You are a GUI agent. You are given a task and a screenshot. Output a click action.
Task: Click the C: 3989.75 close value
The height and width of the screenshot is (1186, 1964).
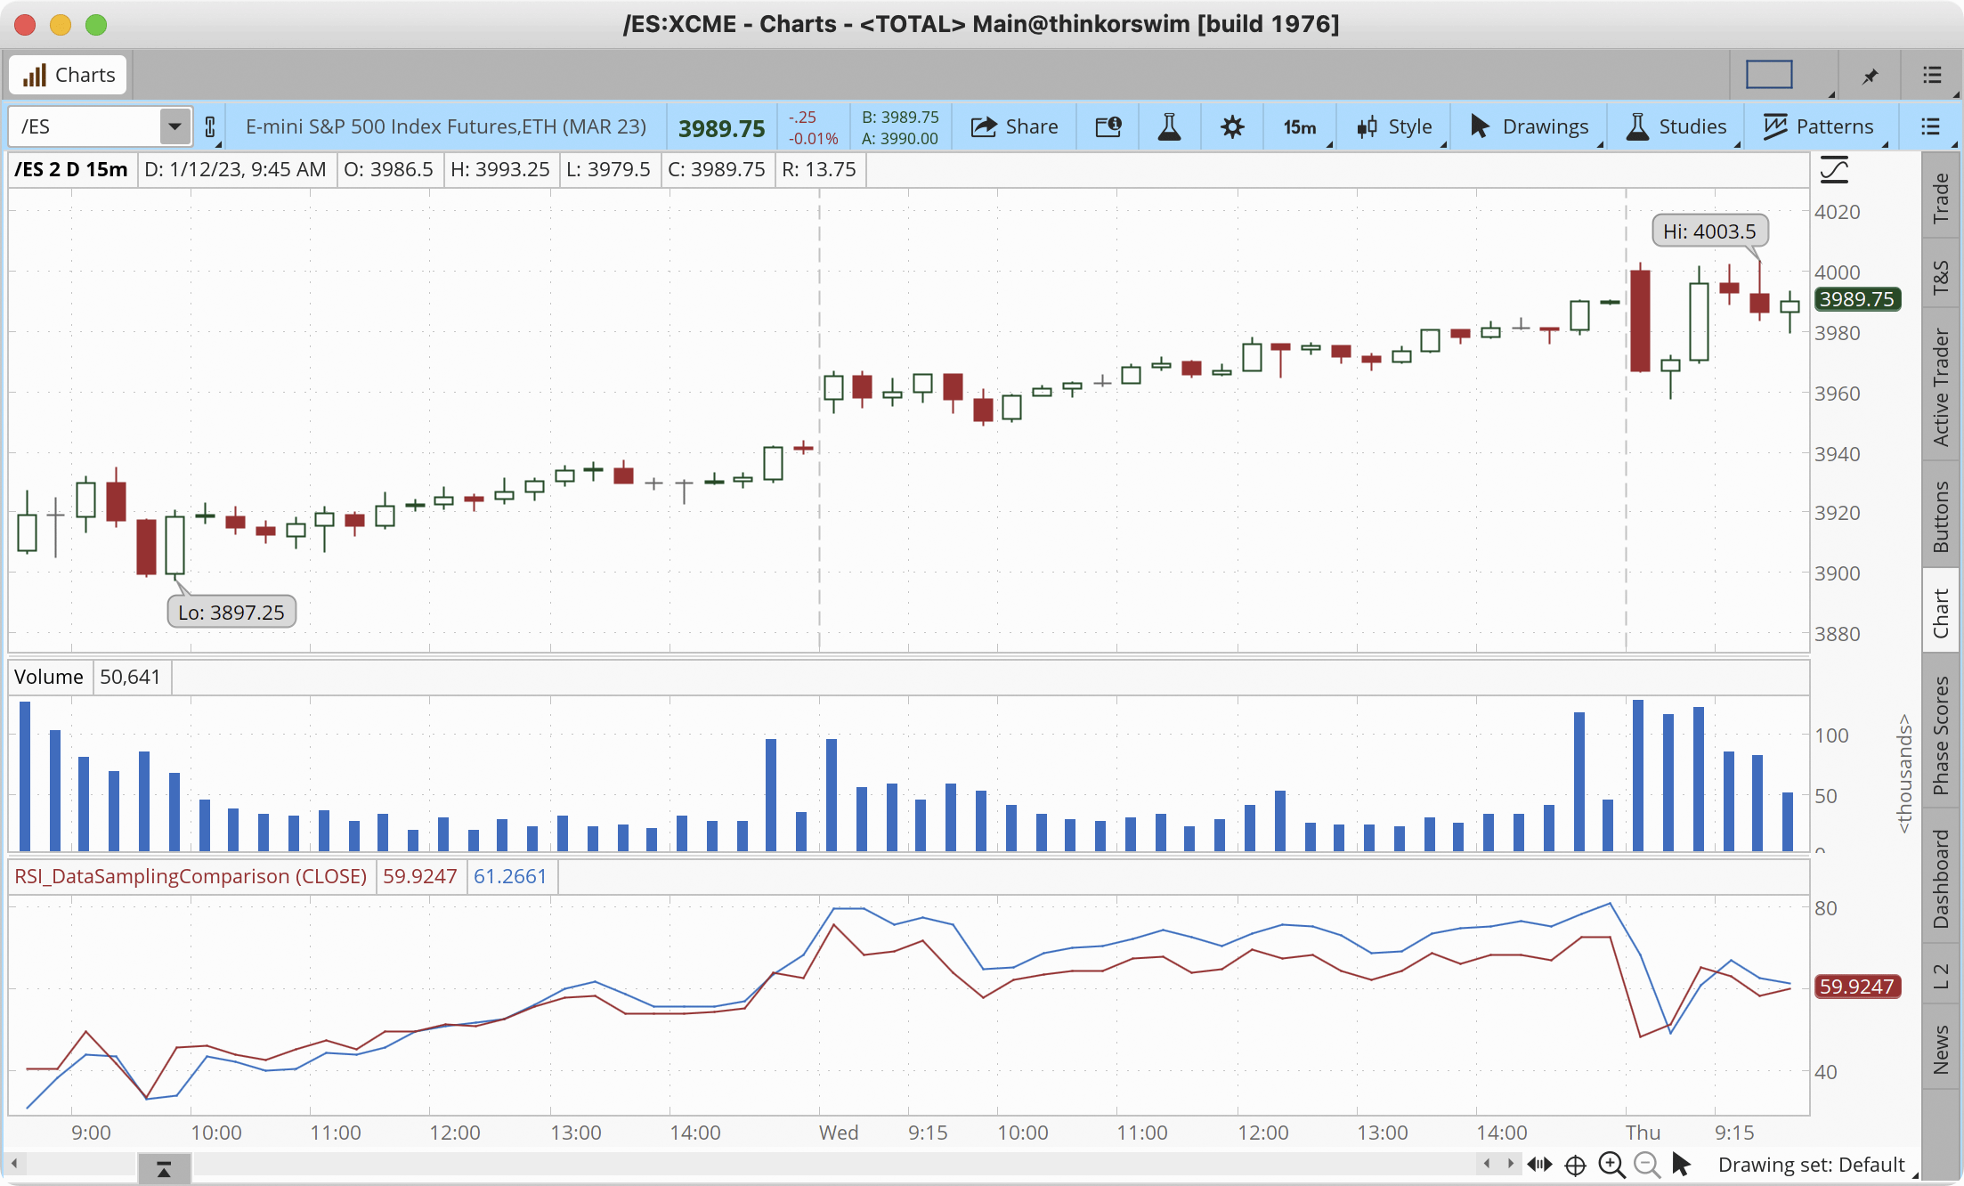717,169
